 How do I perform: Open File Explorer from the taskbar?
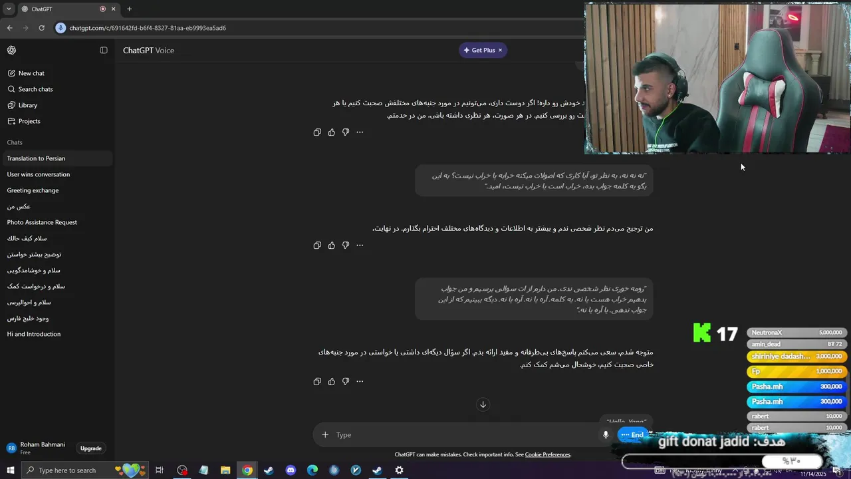pos(225,470)
